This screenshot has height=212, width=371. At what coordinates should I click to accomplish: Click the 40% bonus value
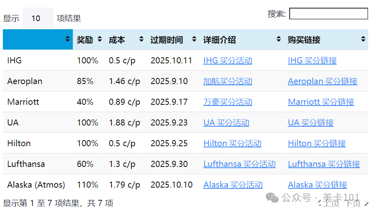point(85,102)
